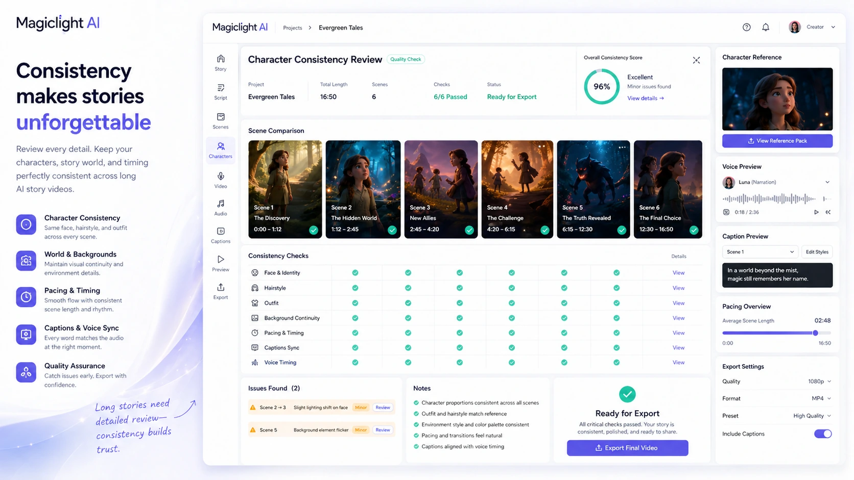
Task: Click the Character Reference image
Action: pos(777,99)
